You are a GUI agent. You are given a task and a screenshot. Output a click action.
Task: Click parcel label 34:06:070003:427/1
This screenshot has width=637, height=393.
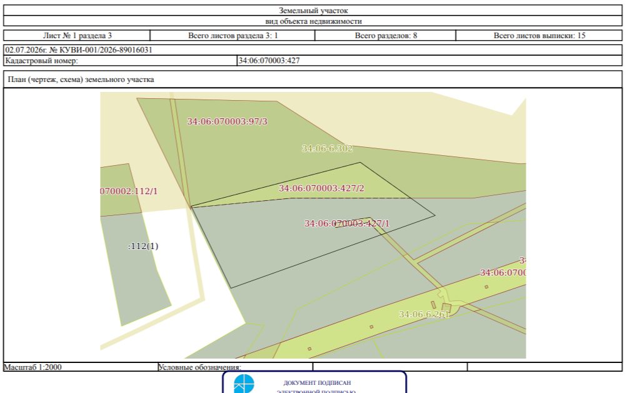pyautogui.click(x=347, y=223)
